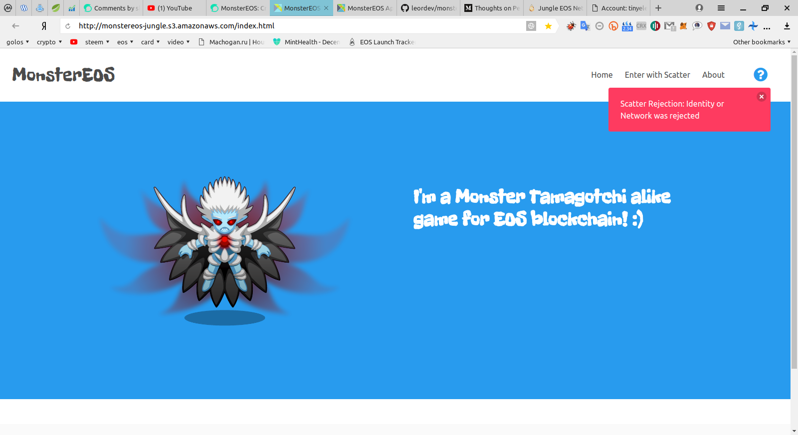This screenshot has height=435, width=798.
Task: Click the globe speech bubble extension icon
Action: coord(697,26)
